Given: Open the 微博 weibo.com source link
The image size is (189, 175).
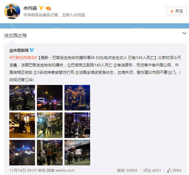Looking at the screenshot, I should click(x=60, y=170).
